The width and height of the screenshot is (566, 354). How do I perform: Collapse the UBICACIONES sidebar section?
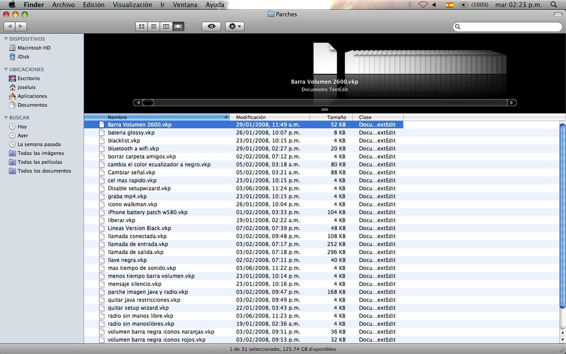click(x=6, y=69)
